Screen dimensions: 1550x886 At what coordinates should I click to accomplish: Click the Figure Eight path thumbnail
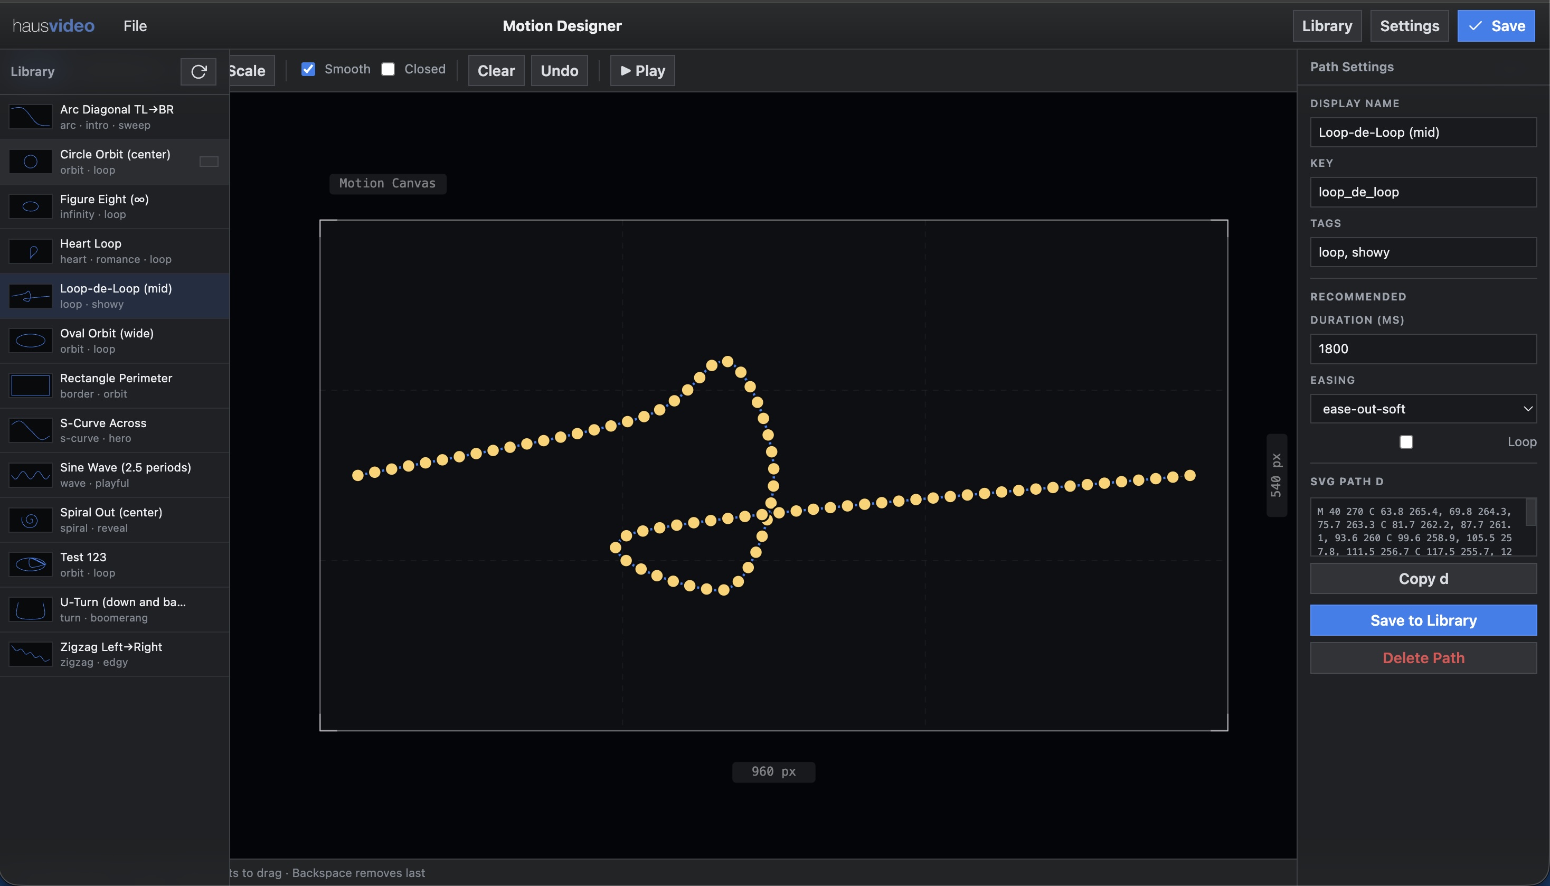pos(31,206)
